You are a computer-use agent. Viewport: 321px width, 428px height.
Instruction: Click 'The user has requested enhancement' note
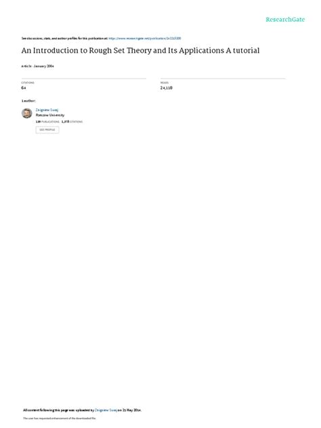tap(60, 418)
